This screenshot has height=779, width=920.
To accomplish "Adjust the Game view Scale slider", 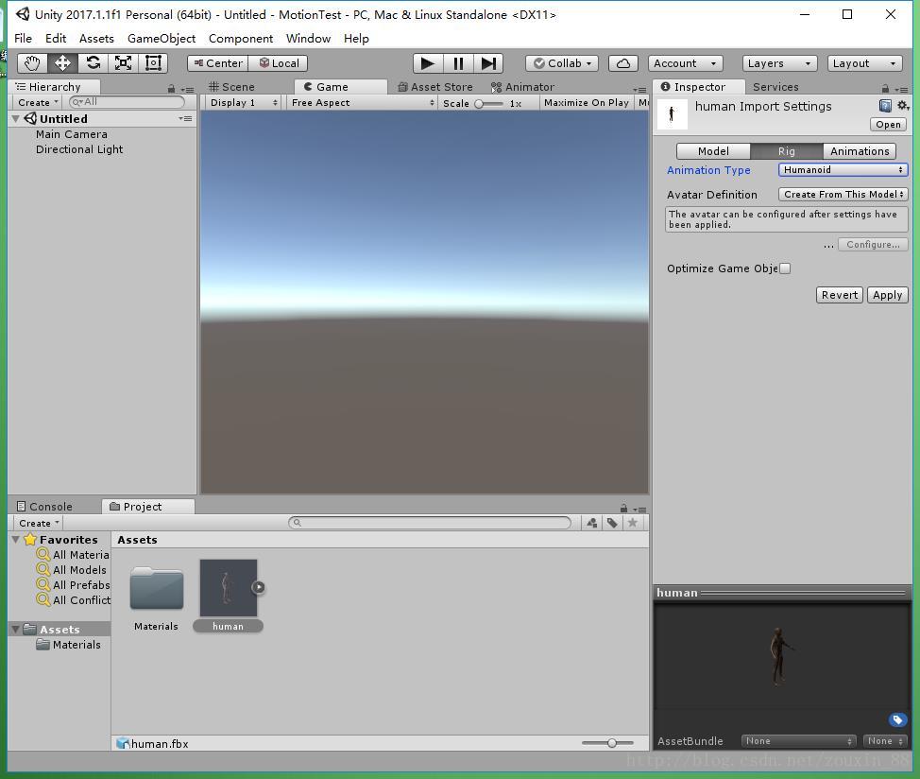I will pos(488,103).
